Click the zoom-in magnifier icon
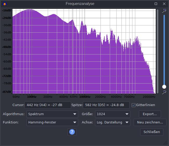The height and width of the screenshot is (146, 169). 164,11
